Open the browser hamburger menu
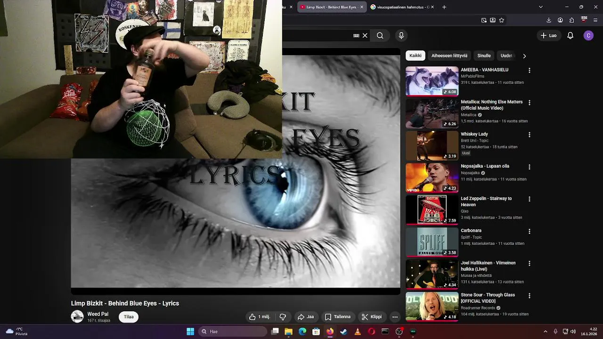The width and height of the screenshot is (603, 339). click(x=595, y=20)
